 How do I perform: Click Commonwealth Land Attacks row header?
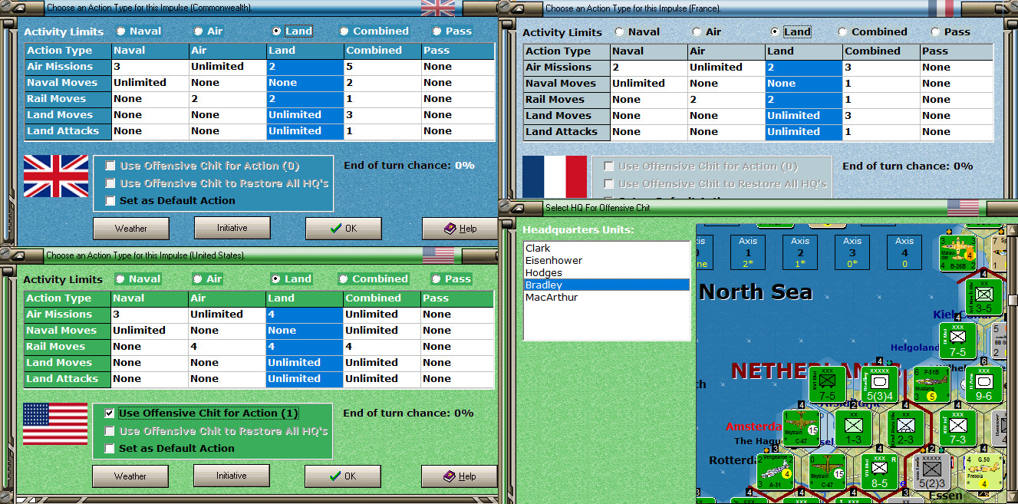tap(68, 131)
